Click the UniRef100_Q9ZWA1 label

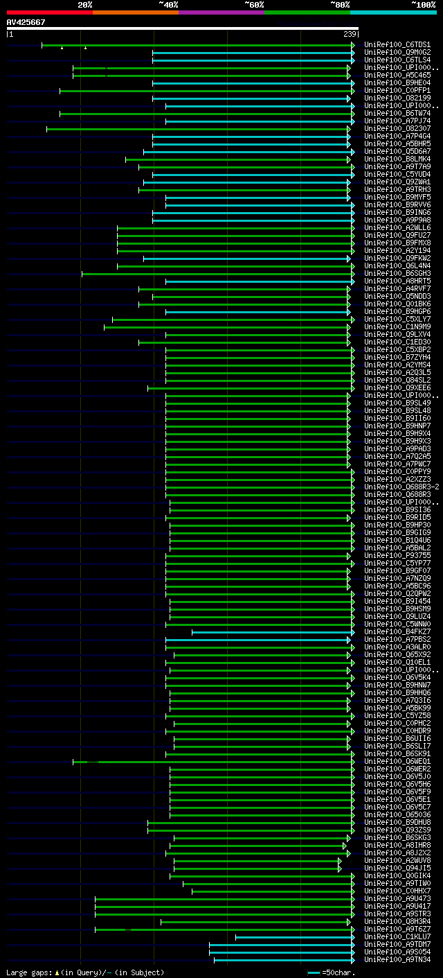click(397, 182)
